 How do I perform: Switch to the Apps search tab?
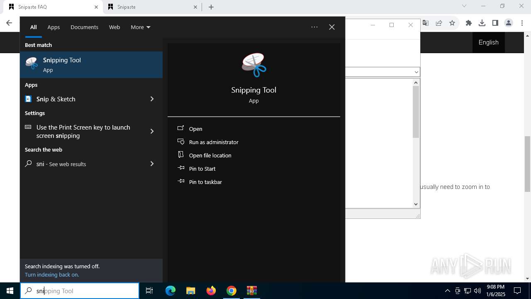(x=54, y=27)
